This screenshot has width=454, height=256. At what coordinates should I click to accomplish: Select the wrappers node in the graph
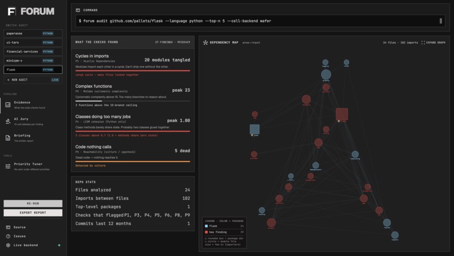coord(306,100)
